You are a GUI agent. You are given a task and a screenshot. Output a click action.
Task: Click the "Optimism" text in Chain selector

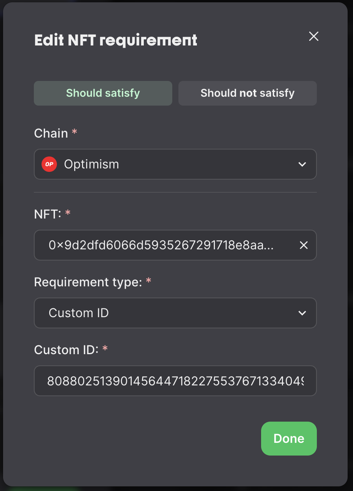pos(92,165)
